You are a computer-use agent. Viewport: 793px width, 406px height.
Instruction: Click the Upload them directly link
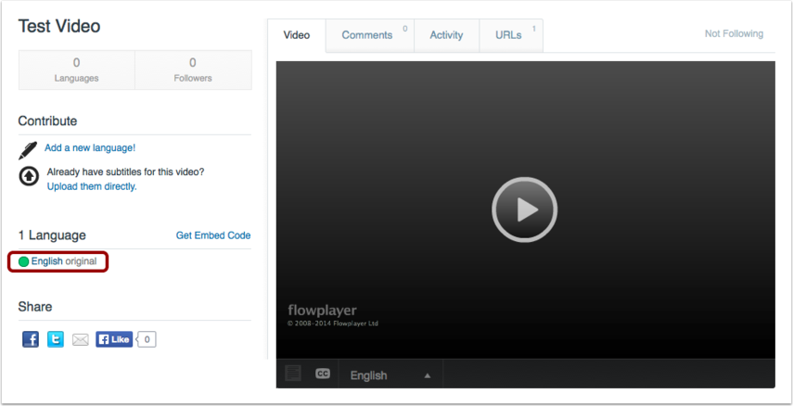[x=92, y=186]
